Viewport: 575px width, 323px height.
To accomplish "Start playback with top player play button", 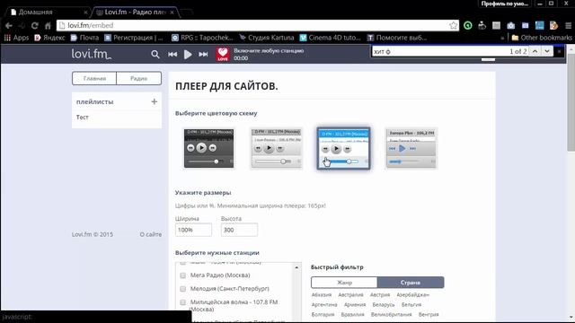I will 188,54.
